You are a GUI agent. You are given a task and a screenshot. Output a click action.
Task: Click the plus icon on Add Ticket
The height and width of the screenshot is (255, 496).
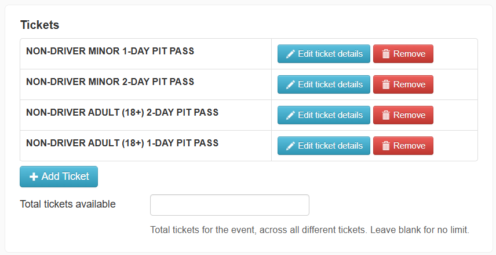tap(34, 177)
